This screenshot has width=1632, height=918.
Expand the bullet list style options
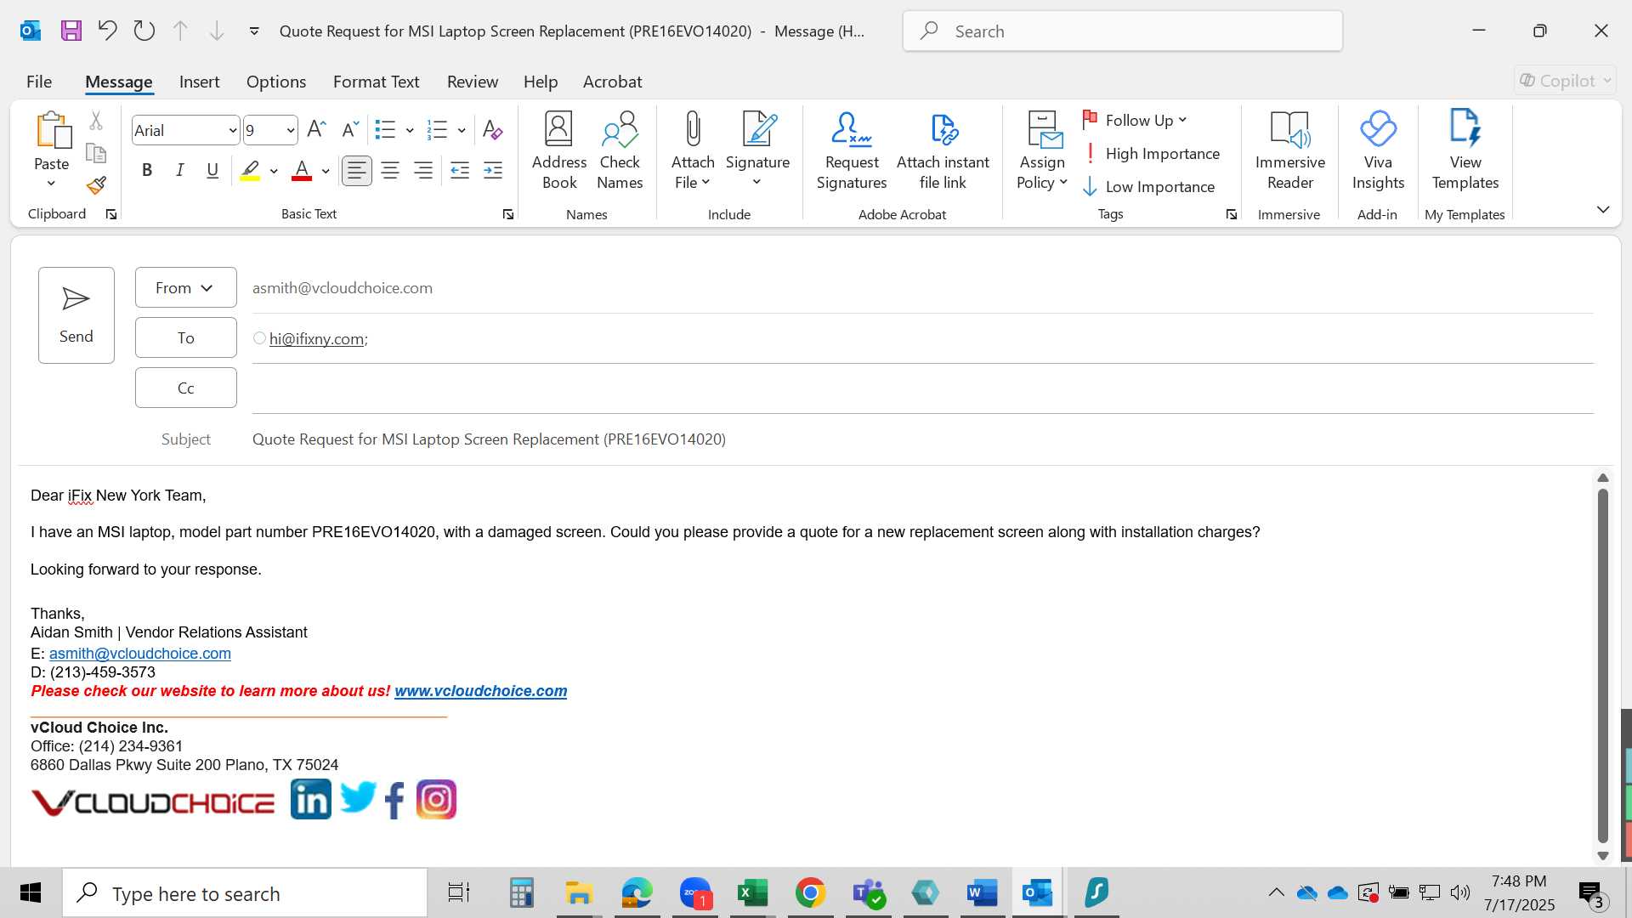[x=410, y=131]
